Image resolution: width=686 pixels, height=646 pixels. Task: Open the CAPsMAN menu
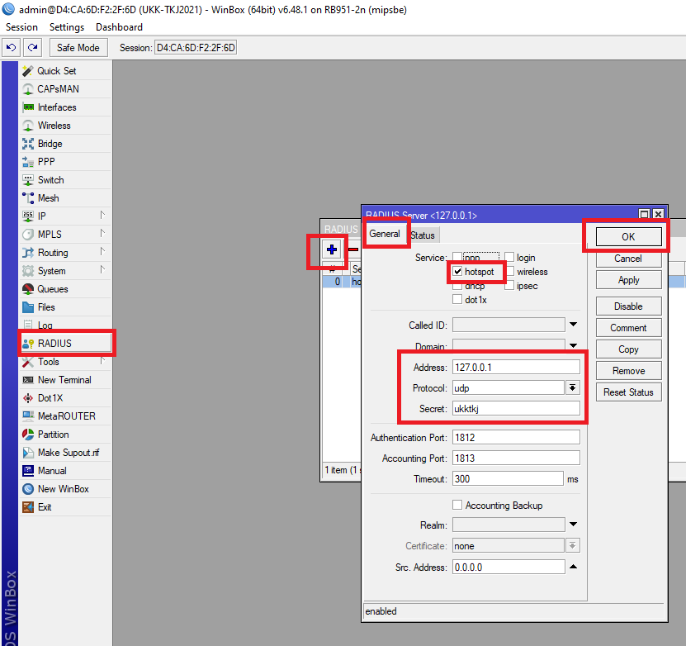(65, 89)
